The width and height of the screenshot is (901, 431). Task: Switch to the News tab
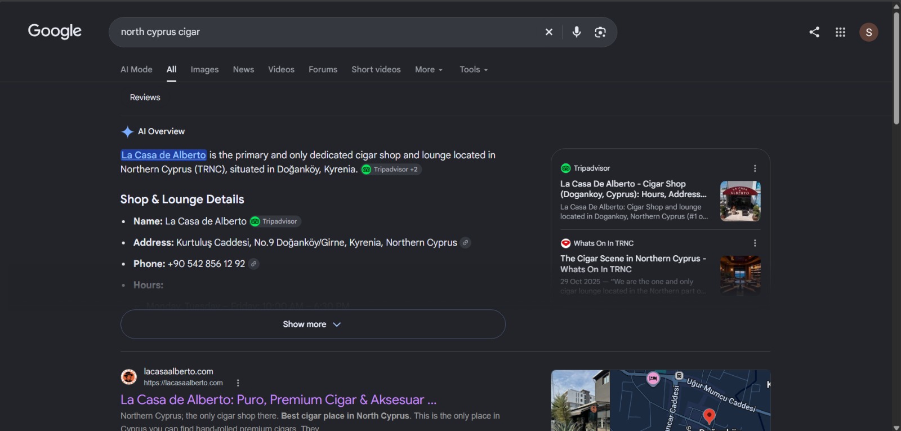[243, 70]
